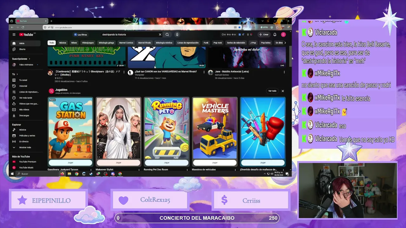406x228 pixels.
Task: Show hidden system tray icons
Action: click(265, 174)
